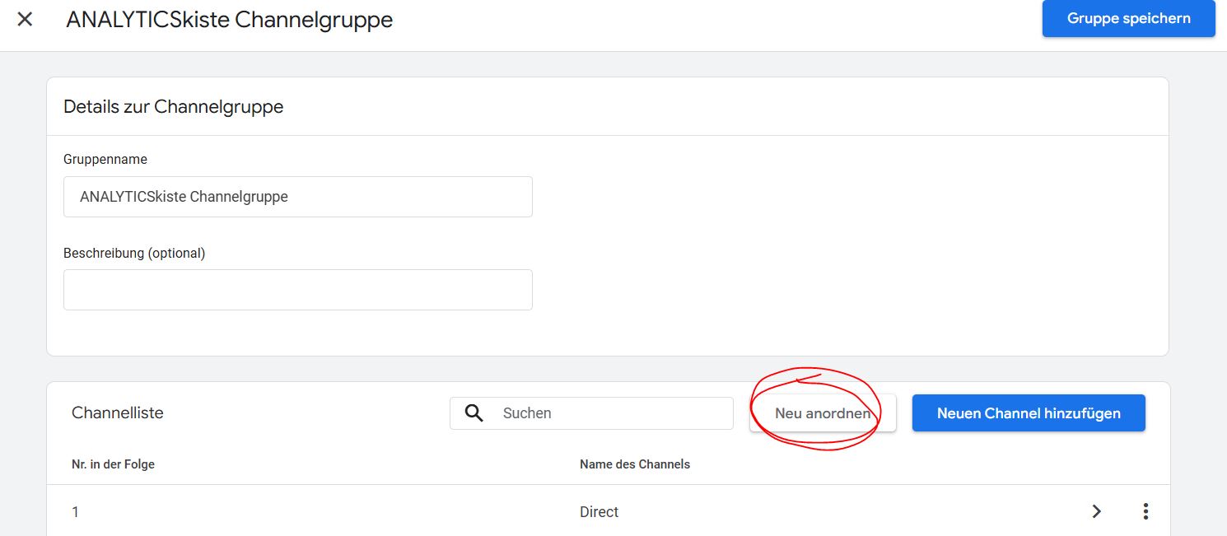
Task: Click the Channelliste section heading
Action: tap(118, 413)
